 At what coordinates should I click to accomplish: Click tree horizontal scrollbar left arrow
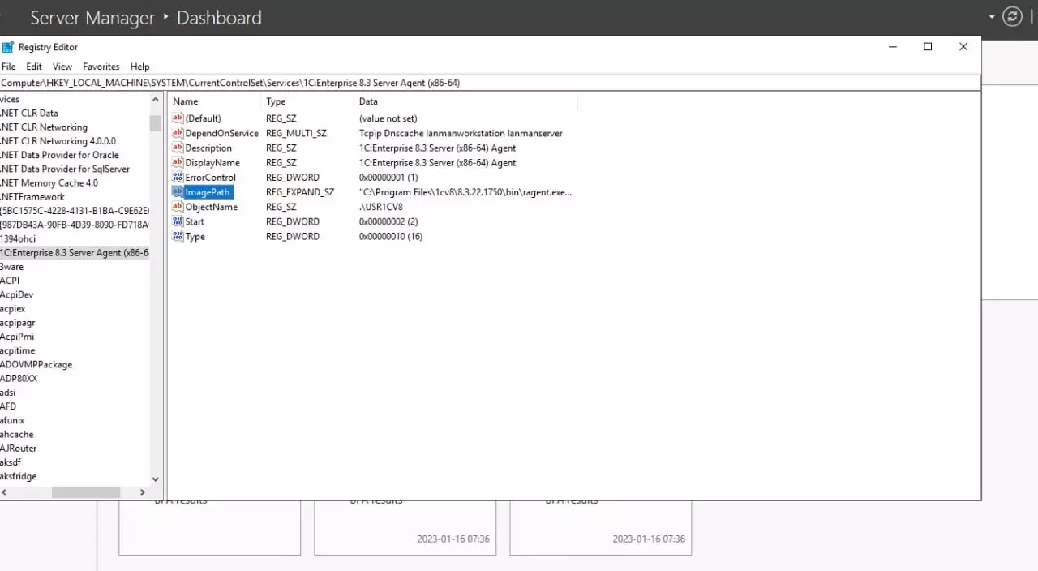pyautogui.click(x=3, y=492)
